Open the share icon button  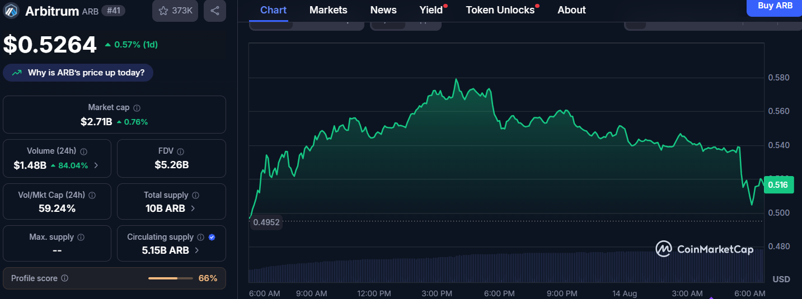click(215, 11)
